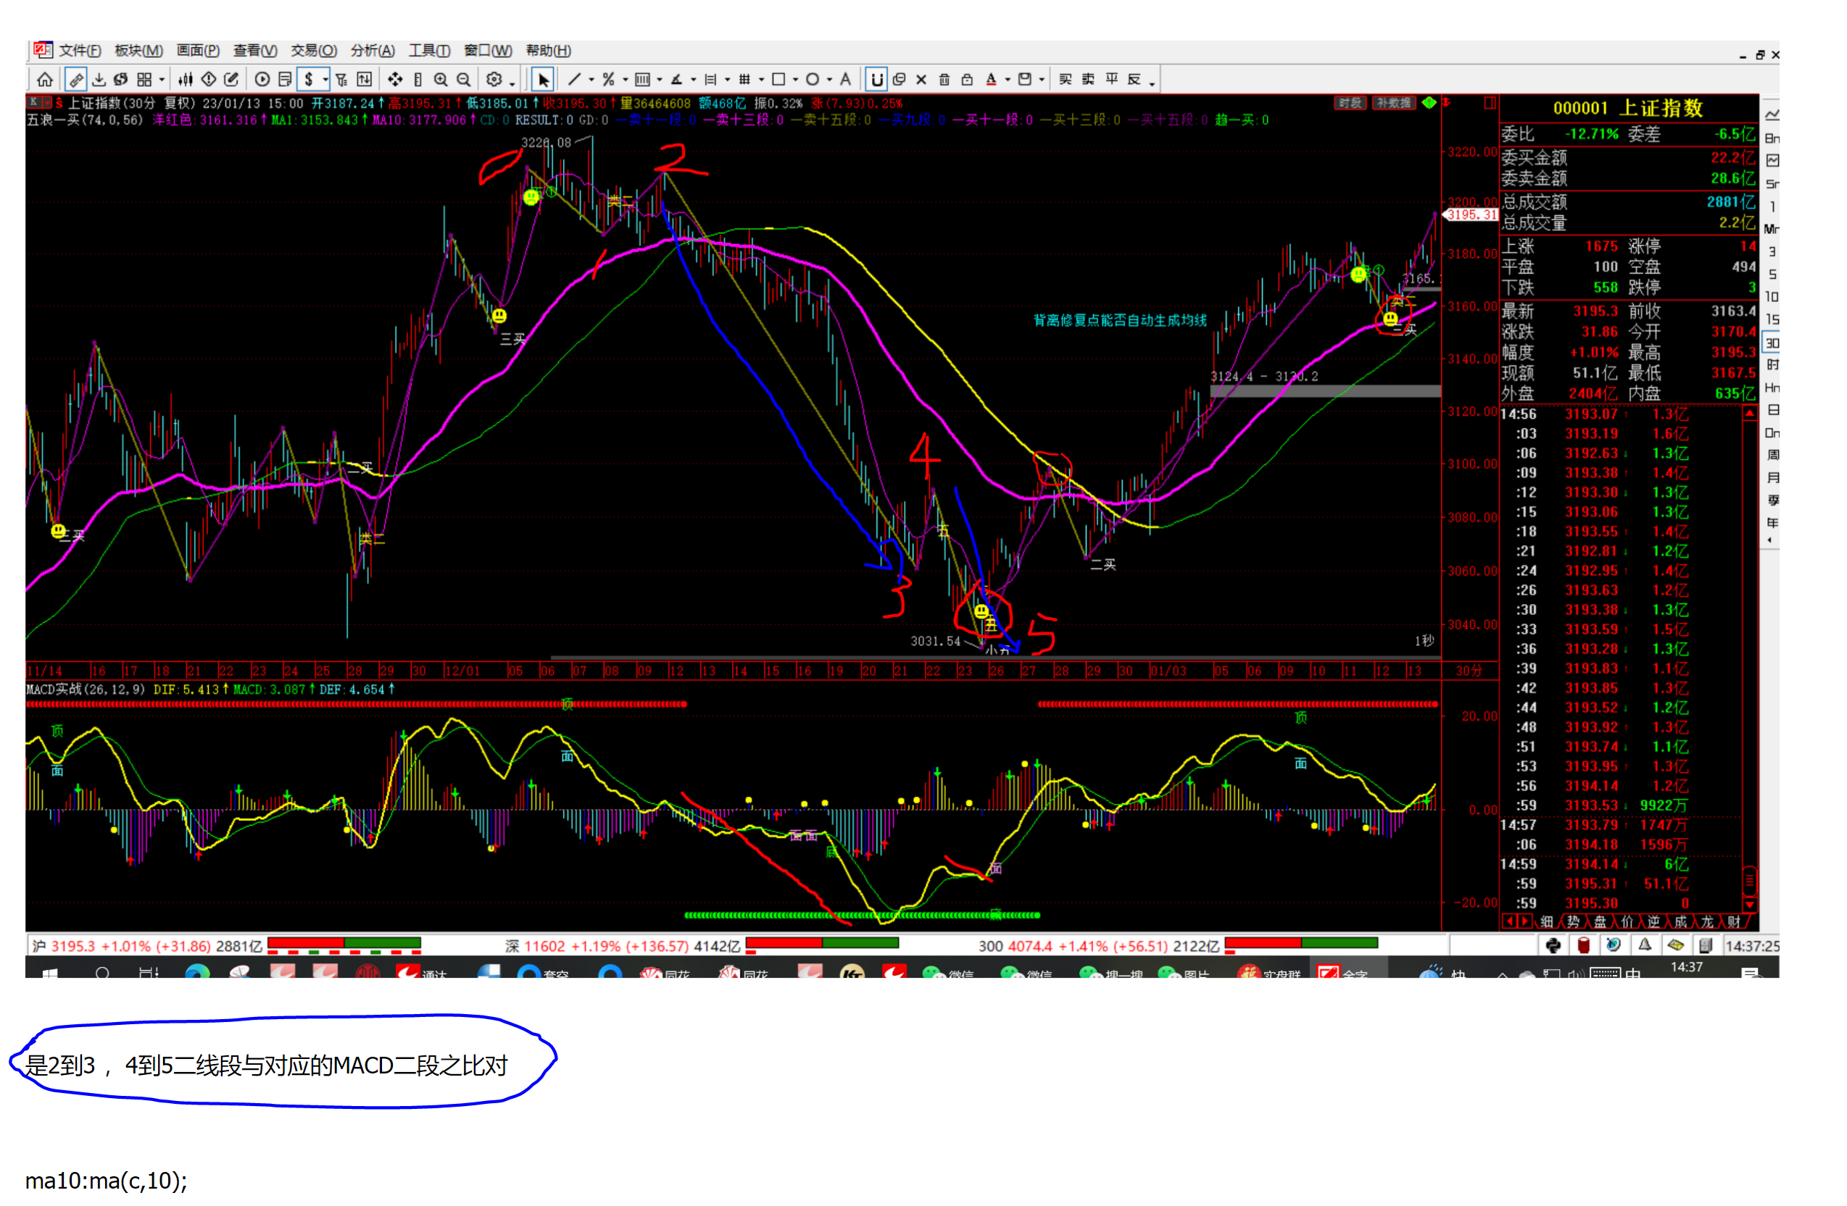Click the Home icon in toolbar

pyautogui.click(x=45, y=79)
